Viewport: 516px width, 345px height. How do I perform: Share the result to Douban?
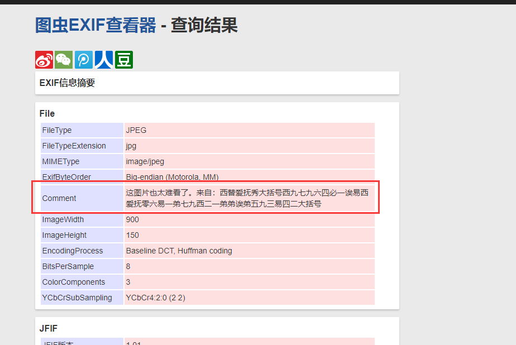pos(123,59)
